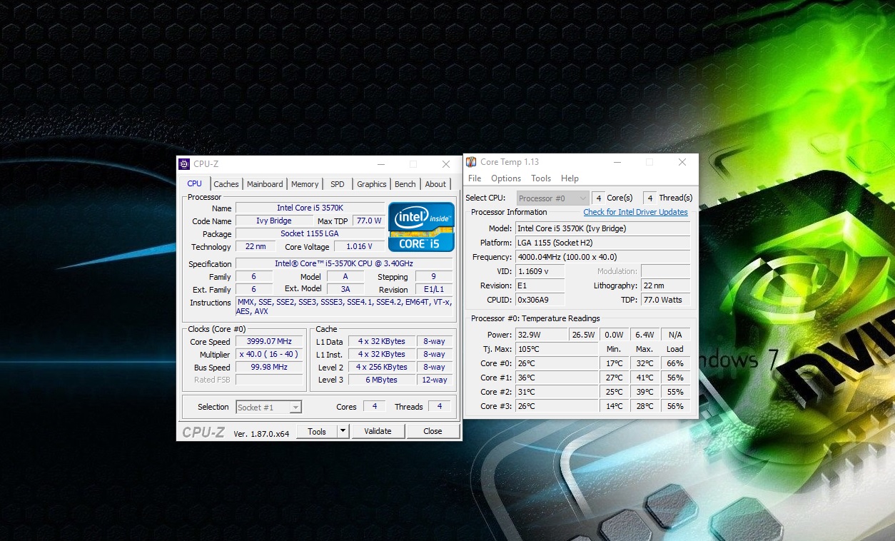Click the Technology value 22 nm in CPU-Z
The image size is (895, 541).
255,246
